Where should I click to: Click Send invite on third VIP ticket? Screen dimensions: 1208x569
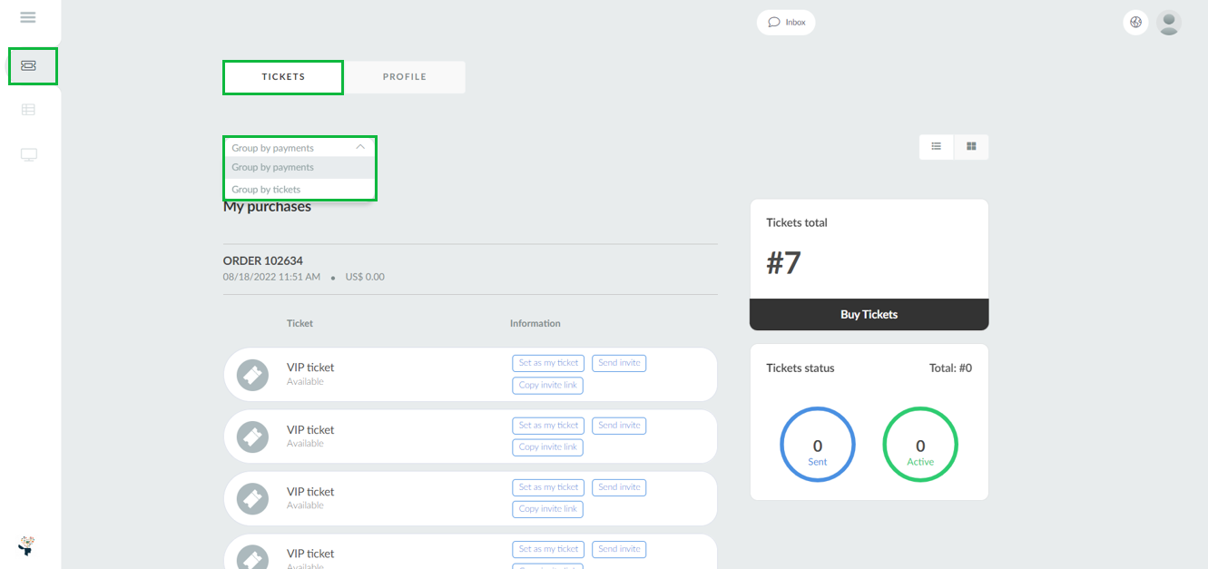pos(619,487)
